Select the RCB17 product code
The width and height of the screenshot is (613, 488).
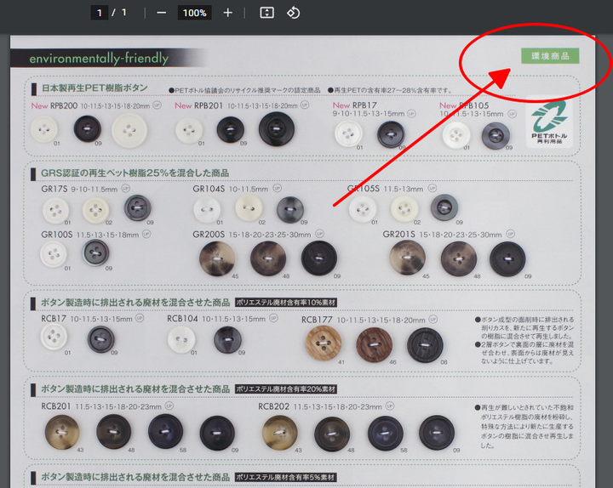[54, 319]
